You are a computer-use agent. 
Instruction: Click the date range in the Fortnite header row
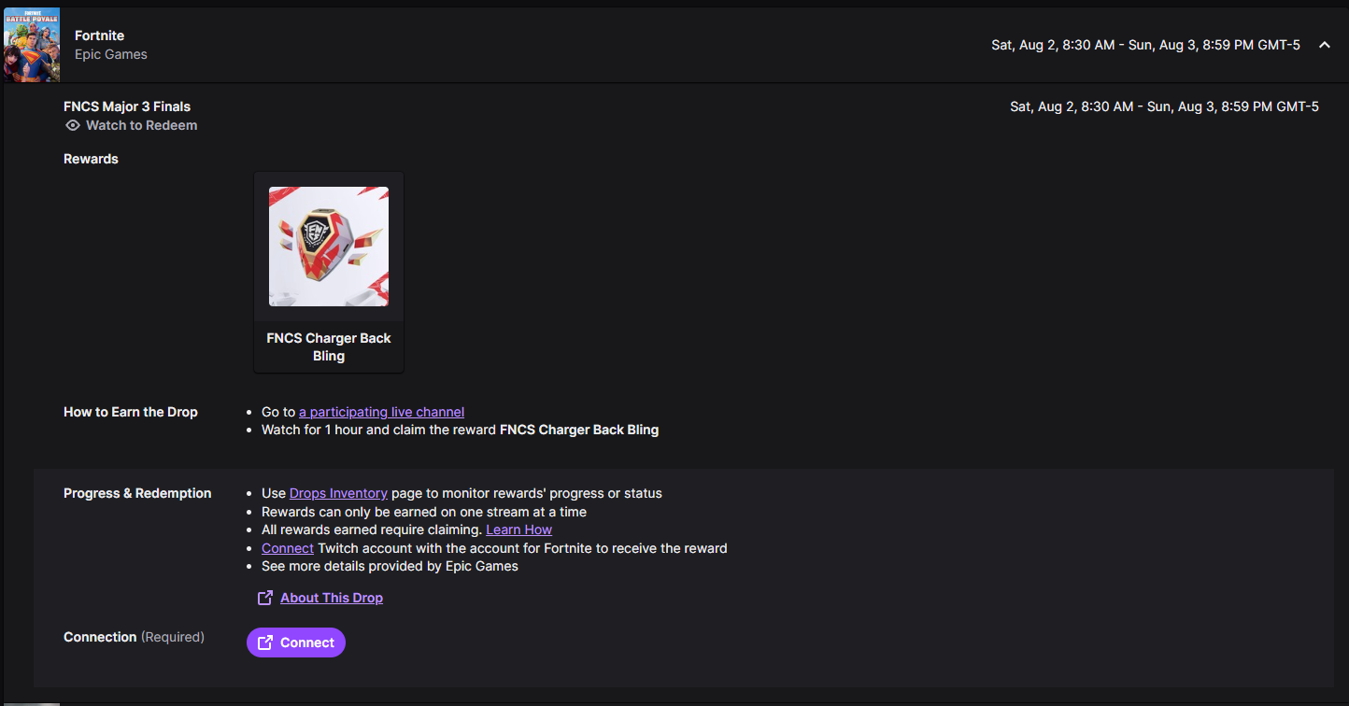point(1145,45)
